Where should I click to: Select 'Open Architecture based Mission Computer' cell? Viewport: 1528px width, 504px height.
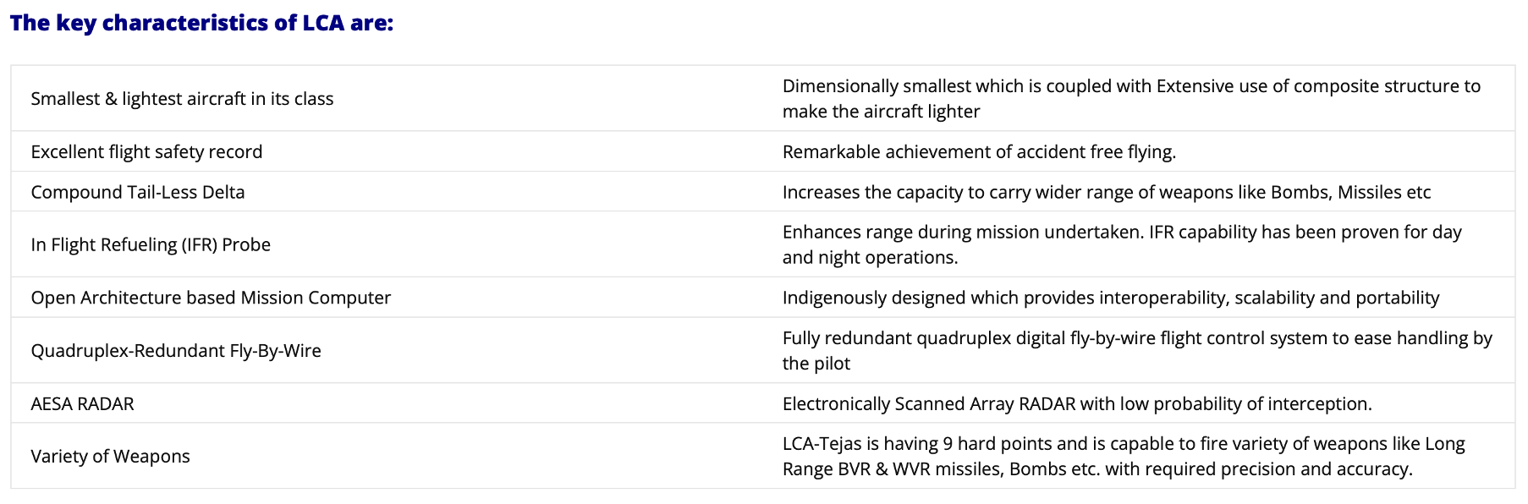click(211, 299)
